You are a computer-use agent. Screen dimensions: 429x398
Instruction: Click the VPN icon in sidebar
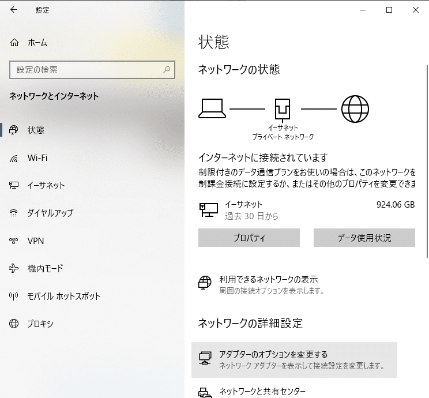[14, 241]
